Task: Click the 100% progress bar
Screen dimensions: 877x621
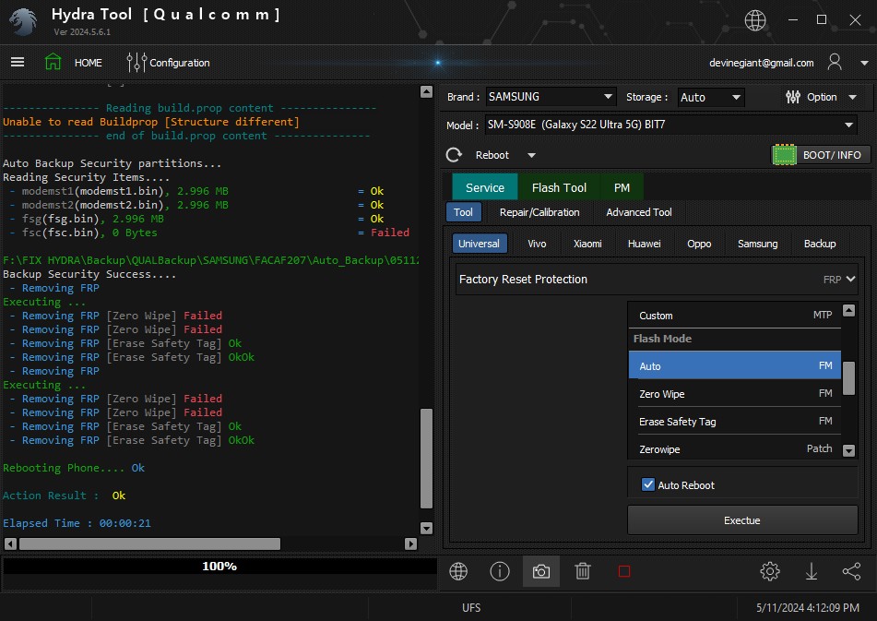Action: [x=219, y=567]
